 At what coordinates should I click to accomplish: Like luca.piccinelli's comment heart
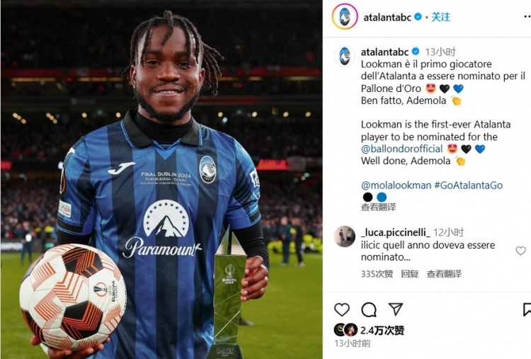pos(520,251)
